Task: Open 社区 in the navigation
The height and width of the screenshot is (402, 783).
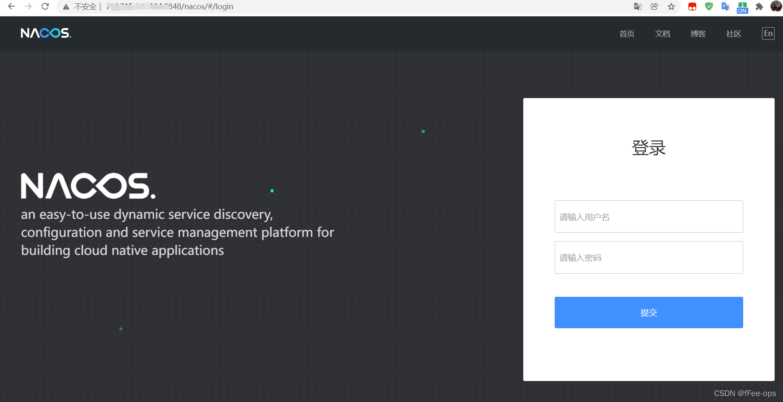Action: [x=734, y=34]
